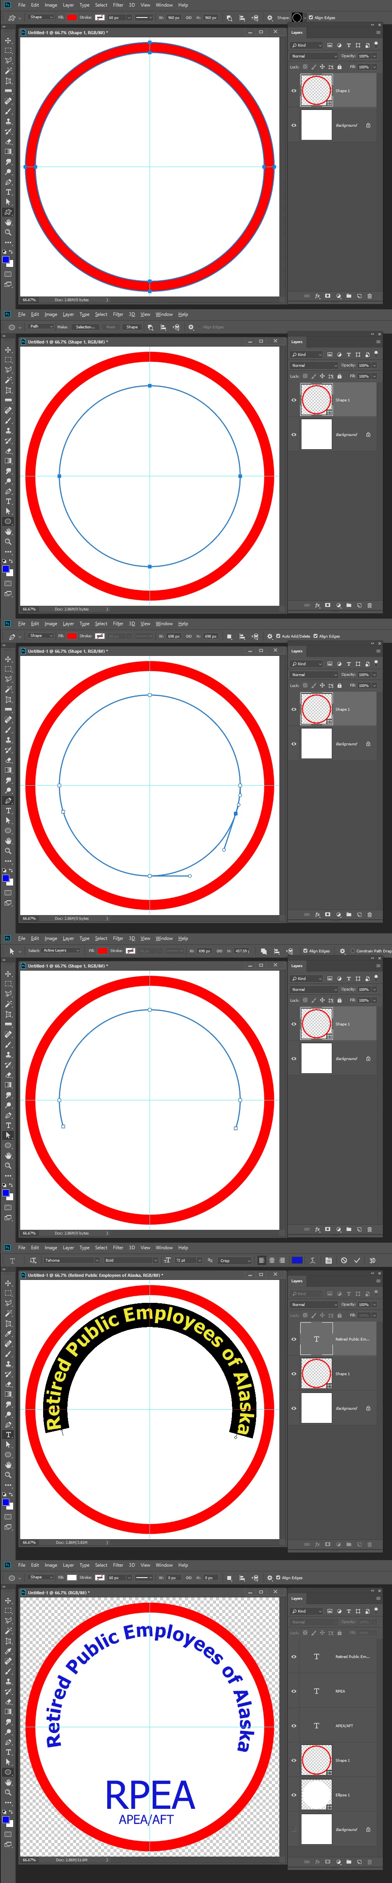
Task: Hide Shape 1 layer in the Ellipse 1 layers list
Action: [x=294, y=1760]
